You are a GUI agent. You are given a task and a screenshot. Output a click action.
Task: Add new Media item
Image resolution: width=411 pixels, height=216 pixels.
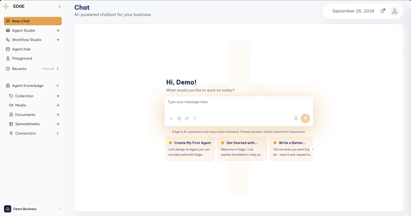pyautogui.click(x=58, y=105)
